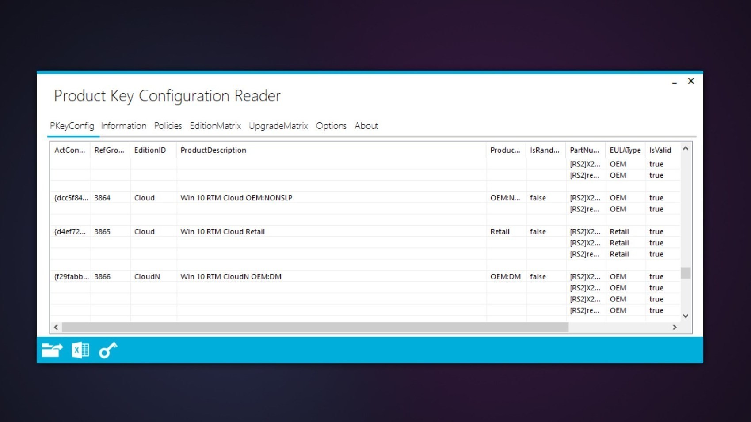Click the EditionID column header
751x422 pixels.
[150, 150]
